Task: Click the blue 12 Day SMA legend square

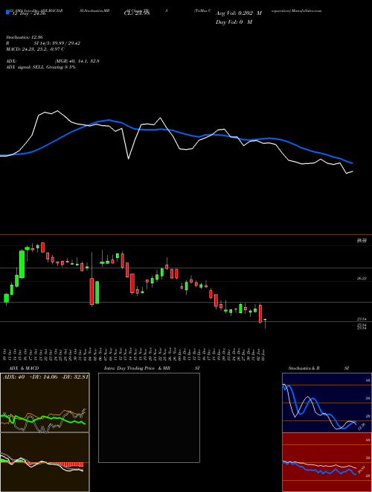Action: [x=8, y=13]
